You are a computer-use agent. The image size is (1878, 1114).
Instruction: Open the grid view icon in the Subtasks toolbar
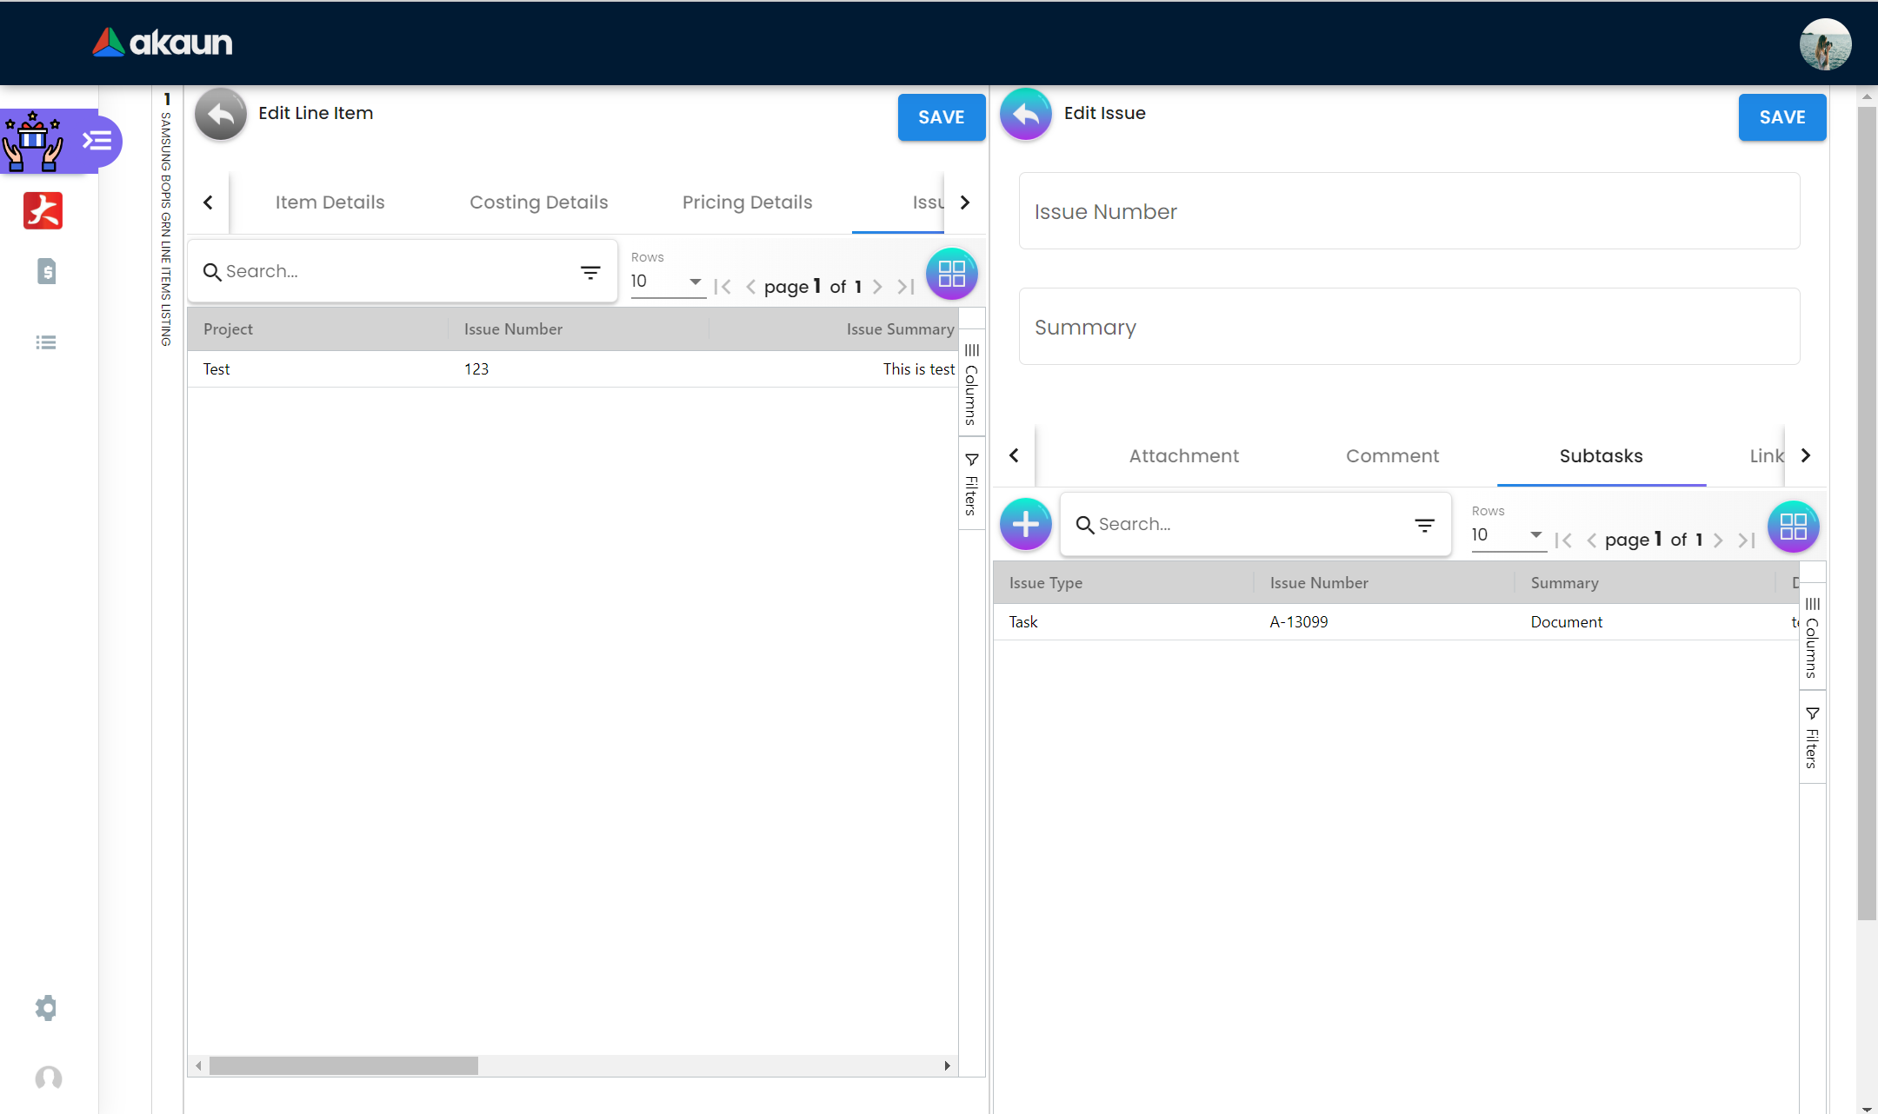(1793, 527)
